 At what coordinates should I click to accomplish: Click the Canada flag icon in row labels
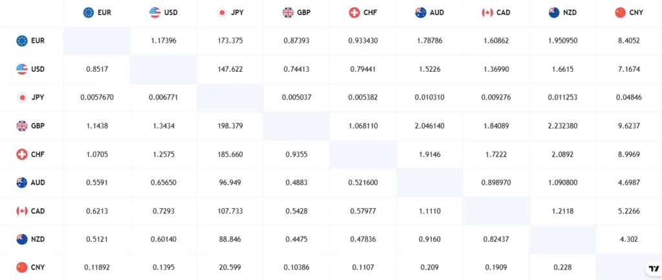coord(22,211)
